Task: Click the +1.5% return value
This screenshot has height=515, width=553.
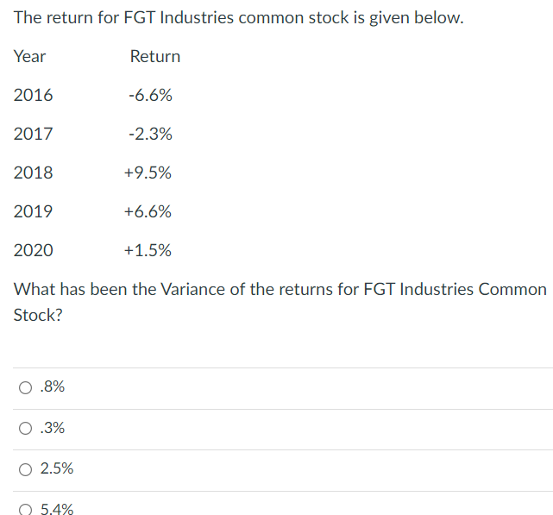Action: click(148, 250)
